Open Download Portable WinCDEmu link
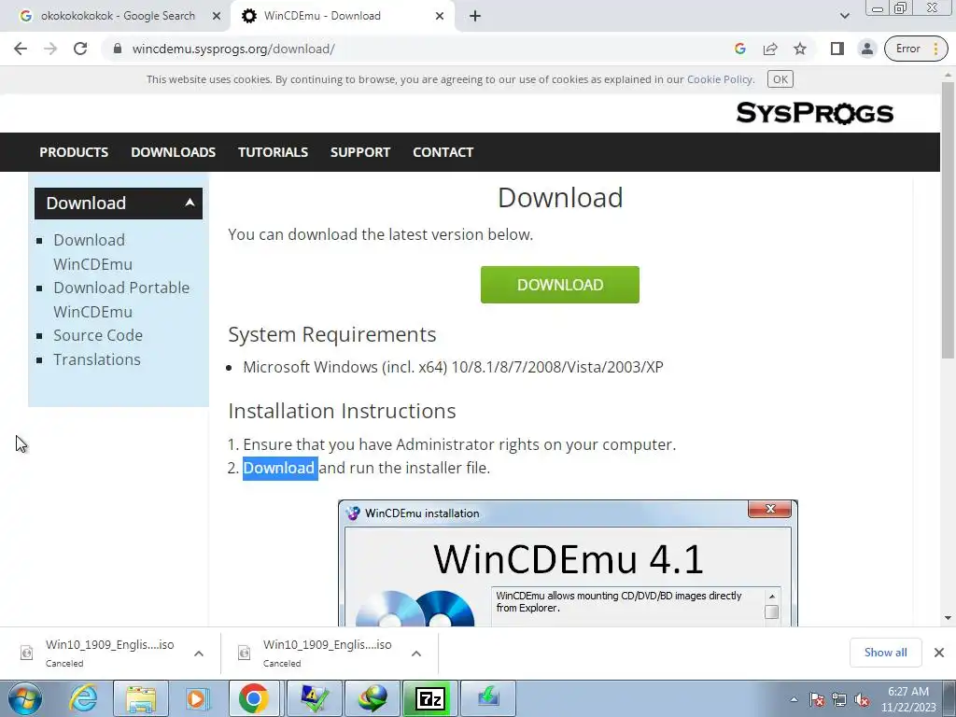Screen dimensions: 956x717 121,300
